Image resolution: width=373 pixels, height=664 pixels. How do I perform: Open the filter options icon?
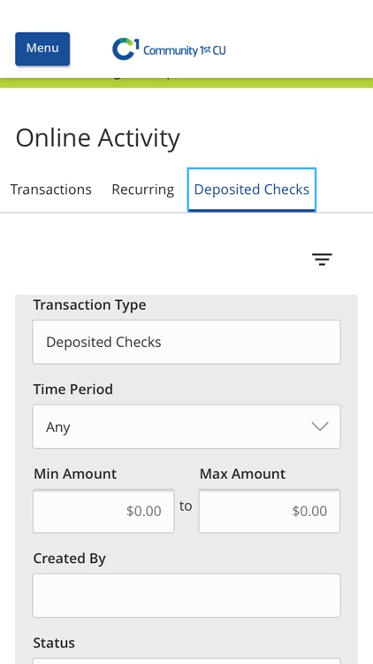pos(322,259)
